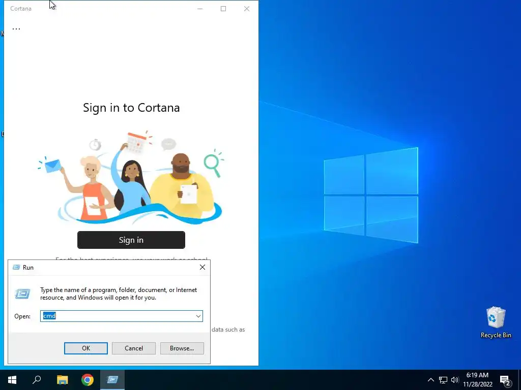Open the Windows Start menu
This screenshot has width=521, height=390.
click(12, 380)
